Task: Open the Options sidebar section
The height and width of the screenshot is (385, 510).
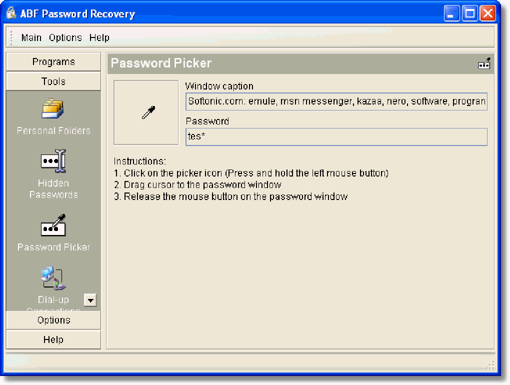Action: click(53, 320)
